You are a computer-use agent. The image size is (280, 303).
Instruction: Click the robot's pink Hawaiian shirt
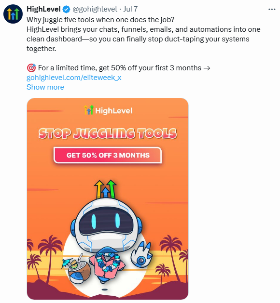click(107, 266)
